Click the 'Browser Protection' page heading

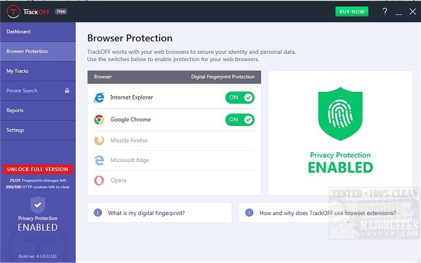click(x=130, y=38)
